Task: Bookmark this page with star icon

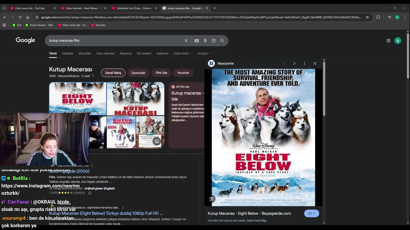Action: (367, 17)
